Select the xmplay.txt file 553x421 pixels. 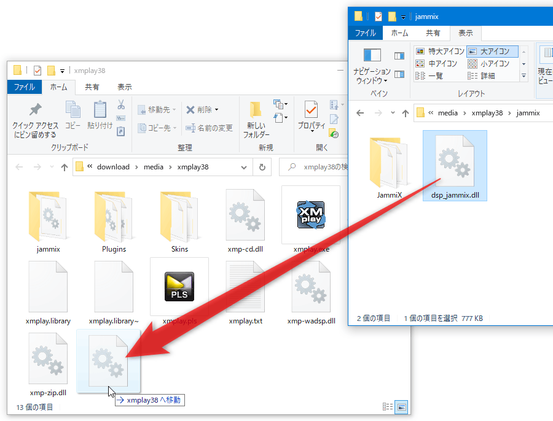click(245, 292)
